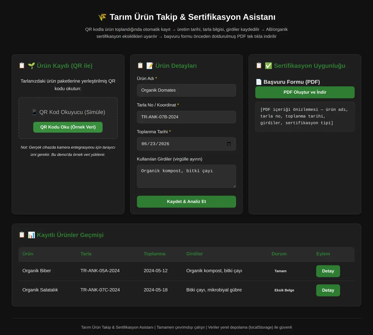
Task: Click the seedling icon next to Ürün Kaydı
Action: [31, 66]
